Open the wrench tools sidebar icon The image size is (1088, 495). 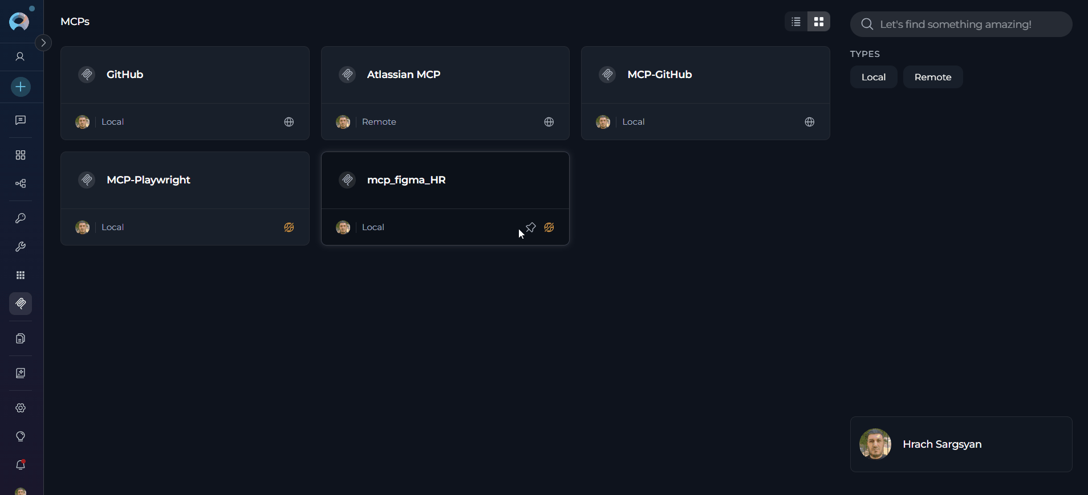[21, 247]
